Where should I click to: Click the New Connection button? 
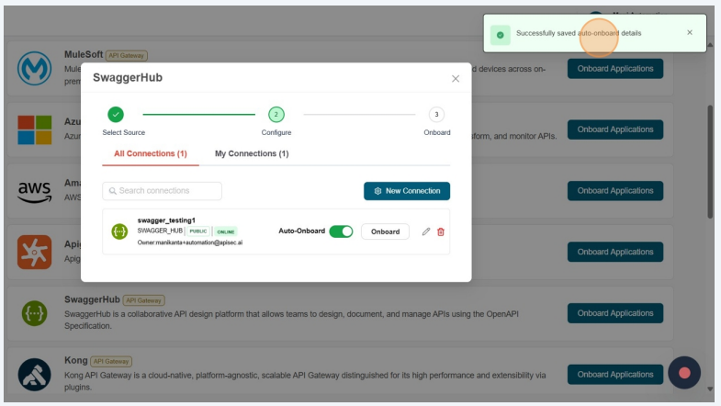(407, 191)
